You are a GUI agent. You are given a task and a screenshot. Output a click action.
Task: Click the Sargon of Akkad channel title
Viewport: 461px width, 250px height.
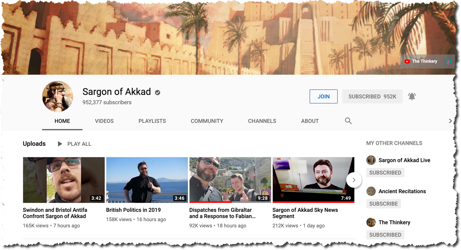[x=117, y=92]
